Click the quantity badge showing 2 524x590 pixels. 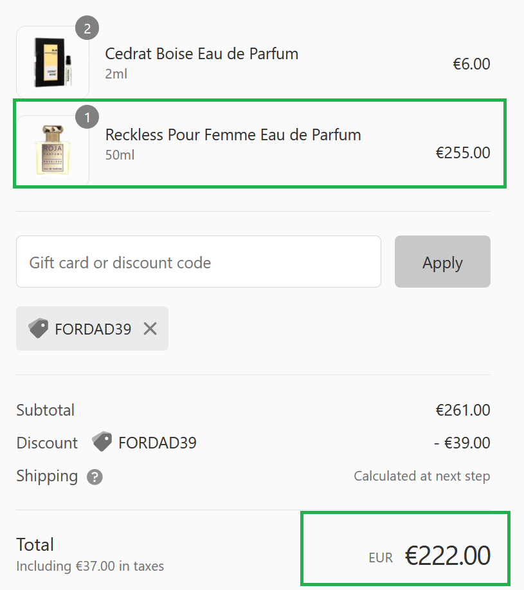[x=87, y=28]
